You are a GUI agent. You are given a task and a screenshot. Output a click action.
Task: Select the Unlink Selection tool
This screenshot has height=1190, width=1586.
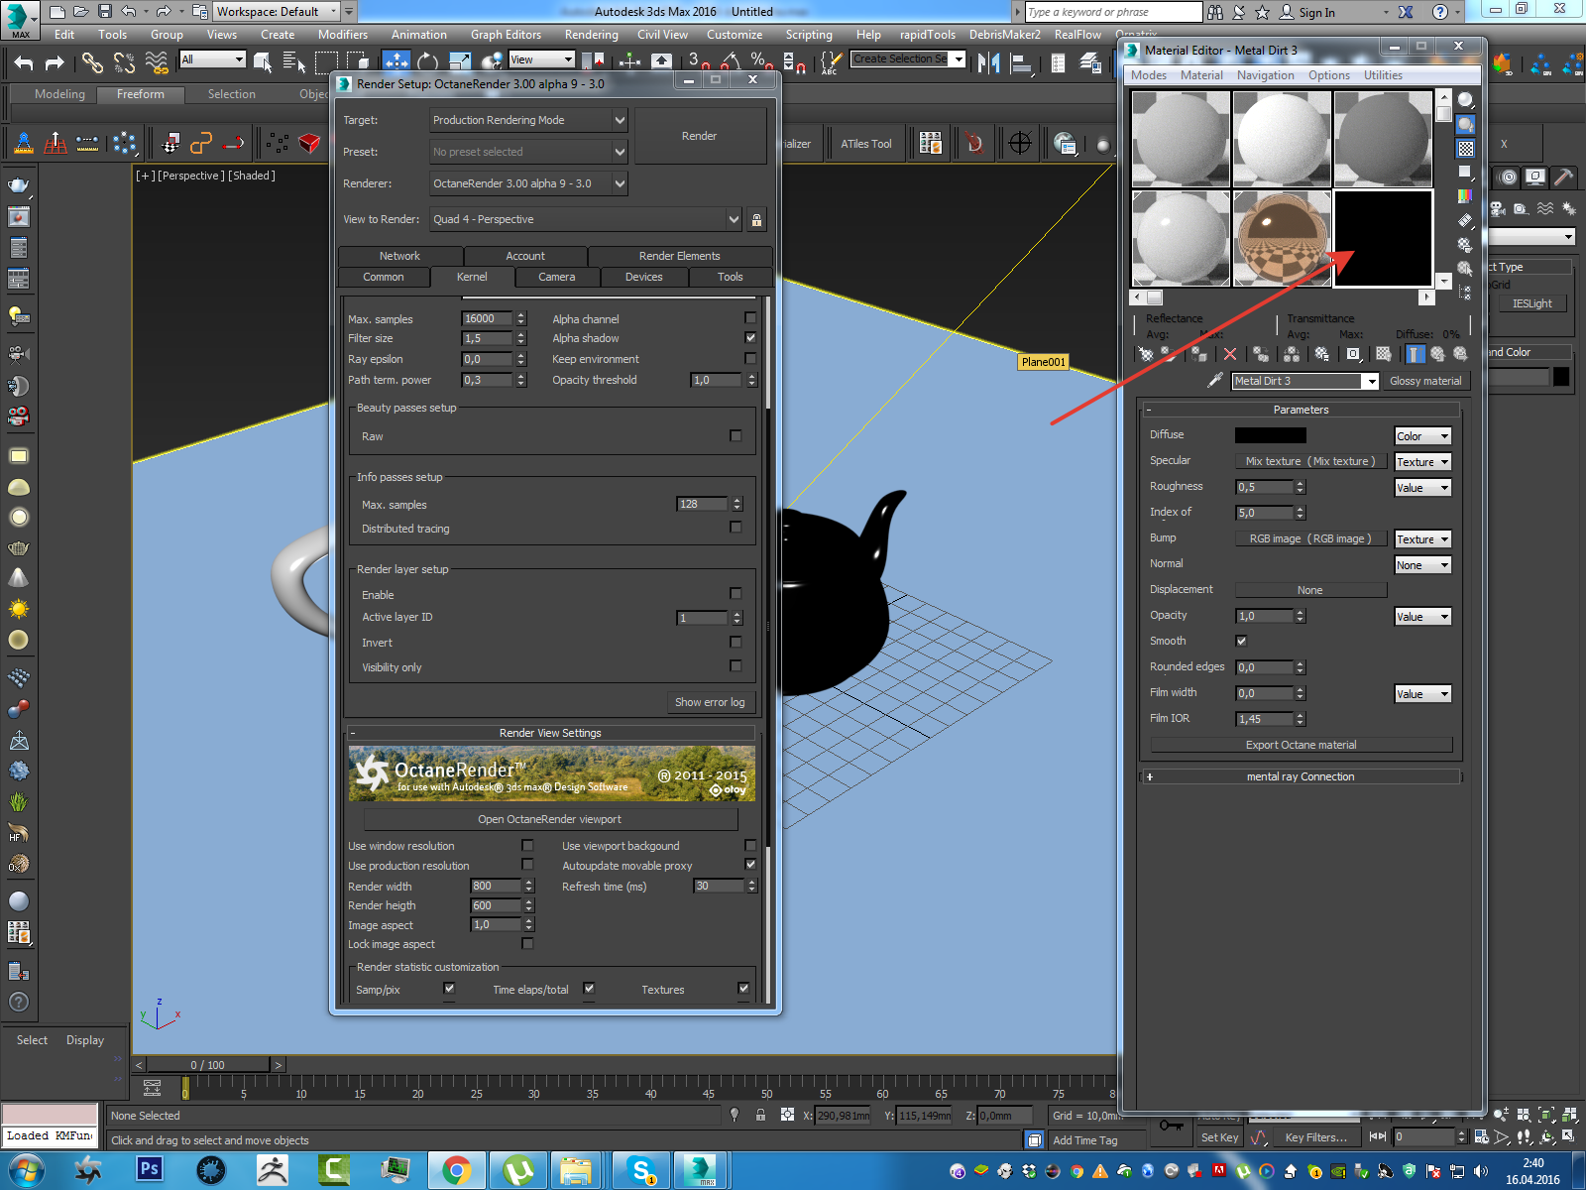124,62
